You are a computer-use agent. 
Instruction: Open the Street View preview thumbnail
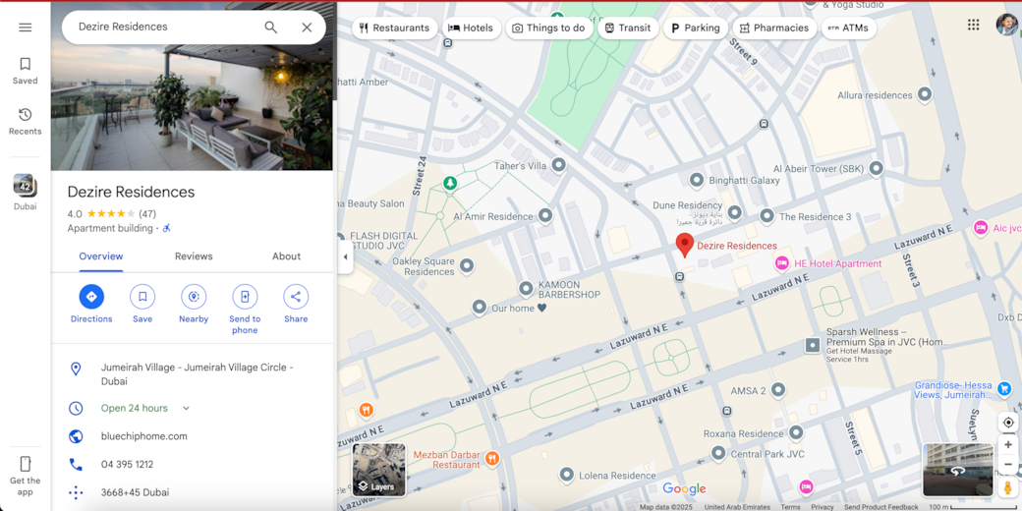[957, 470]
